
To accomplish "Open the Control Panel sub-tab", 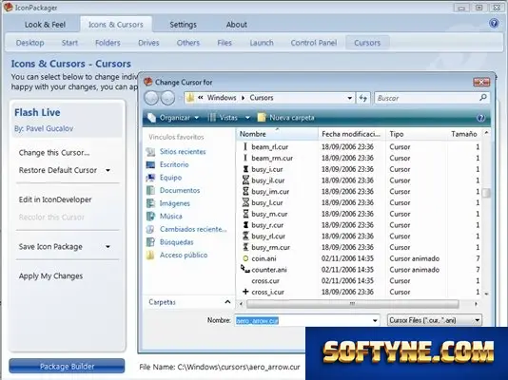I will tap(314, 43).
